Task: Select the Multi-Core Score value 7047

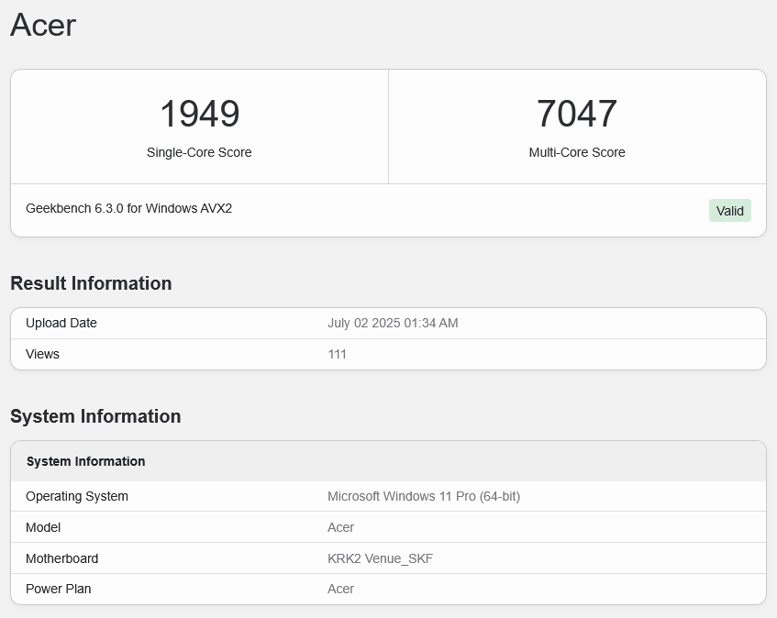Action: (x=577, y=113)
